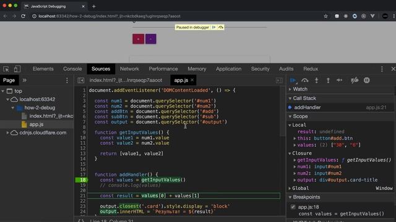Click the inspect element picker icon
Viewport: 396px width, 222px height.
pyautogui.click(x=6, y=69)
